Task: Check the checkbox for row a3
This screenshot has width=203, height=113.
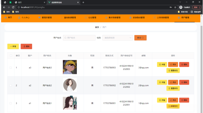Action: click(11, 68)
